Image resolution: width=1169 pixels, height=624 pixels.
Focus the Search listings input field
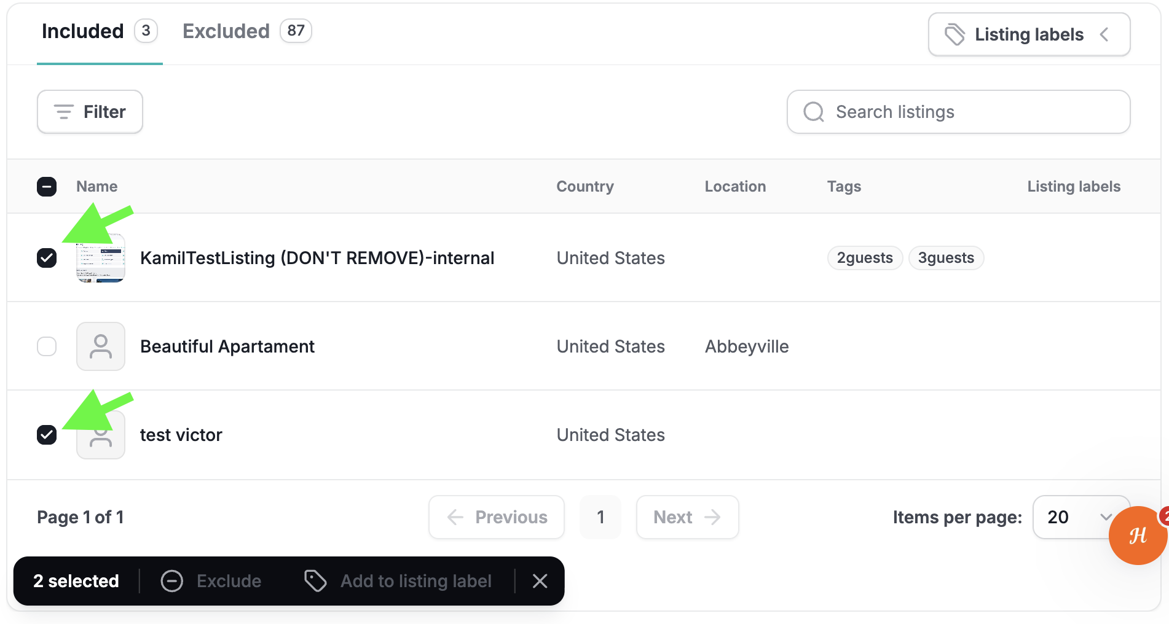(x=958, y=112)
